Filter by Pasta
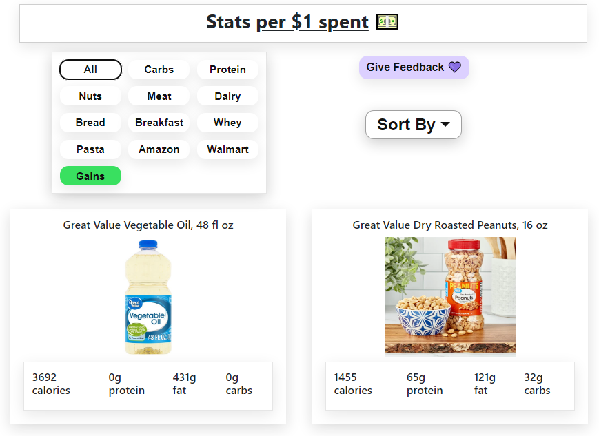The height and width of the screenshot is (436, 599). coord(90,149)
